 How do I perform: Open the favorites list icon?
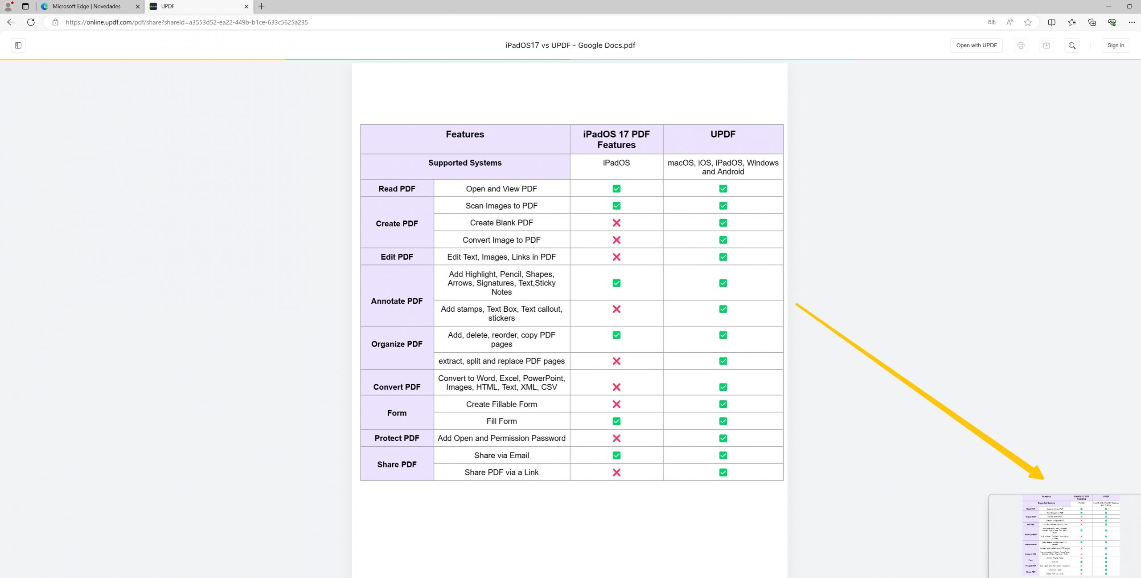point(1072,22)
